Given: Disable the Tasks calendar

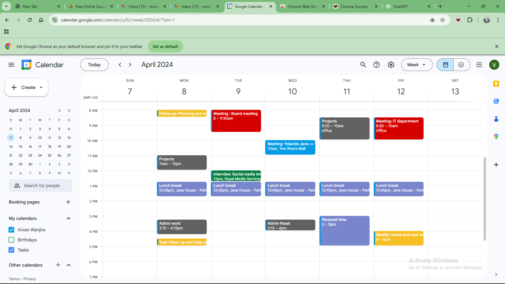Looking at the screenshot, I should tap(11, 250).
